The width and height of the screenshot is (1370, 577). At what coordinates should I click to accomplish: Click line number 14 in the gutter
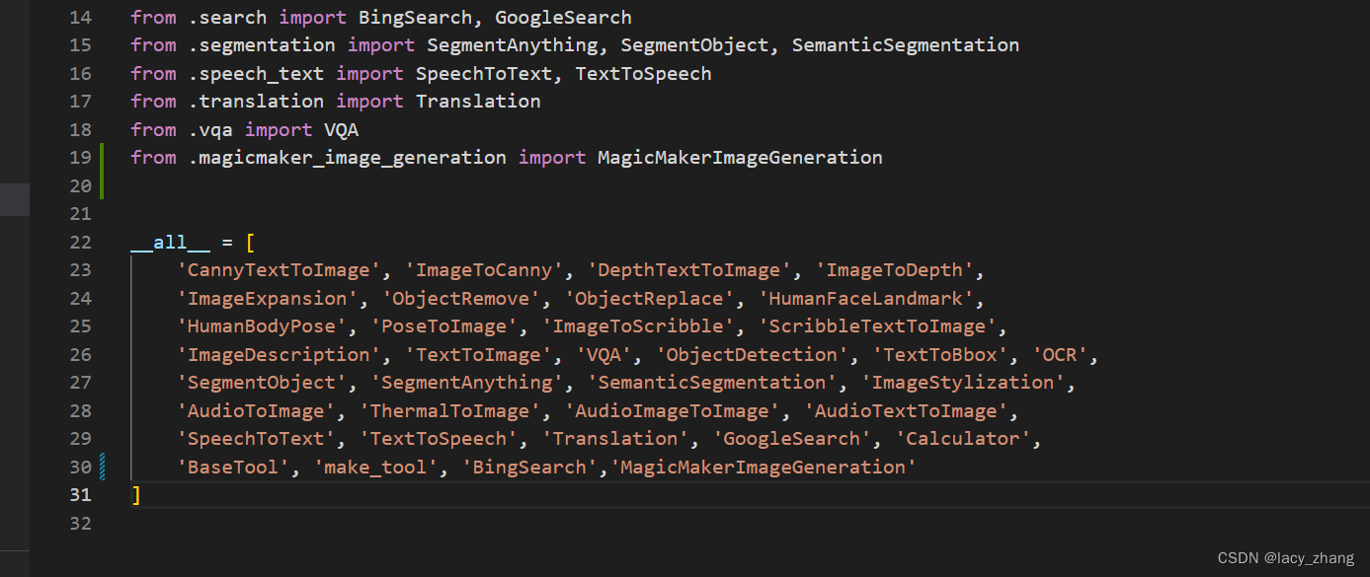81,18
